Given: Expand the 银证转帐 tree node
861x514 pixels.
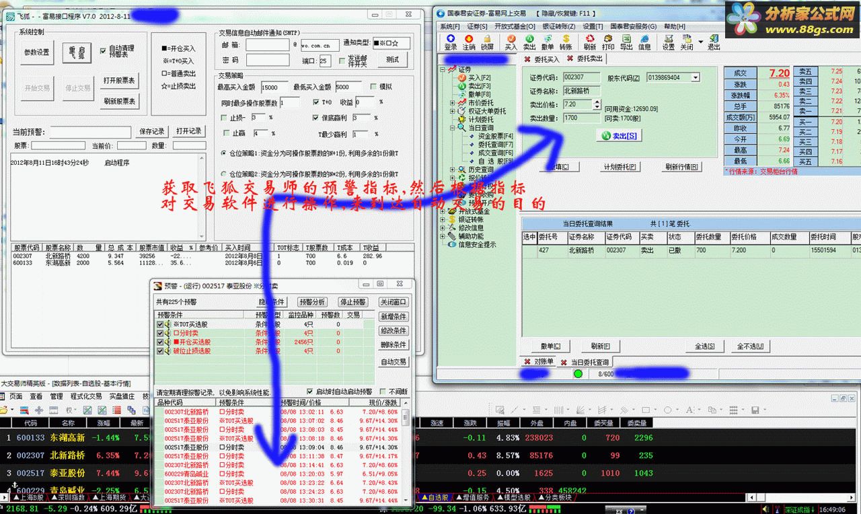Looking at the screenshot, I should 444,219.
